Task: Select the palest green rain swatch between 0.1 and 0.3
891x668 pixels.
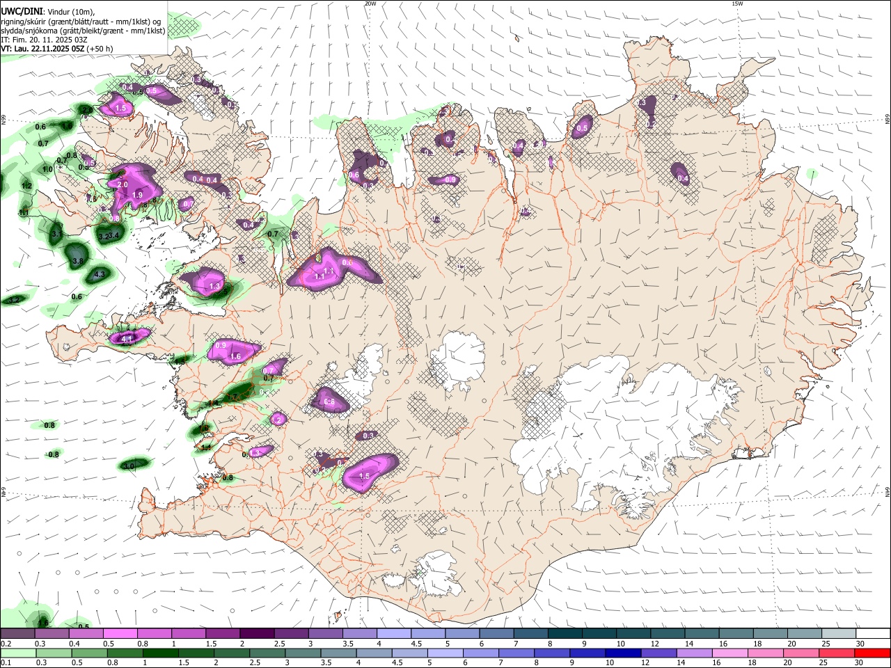Action: pos(17,653)
